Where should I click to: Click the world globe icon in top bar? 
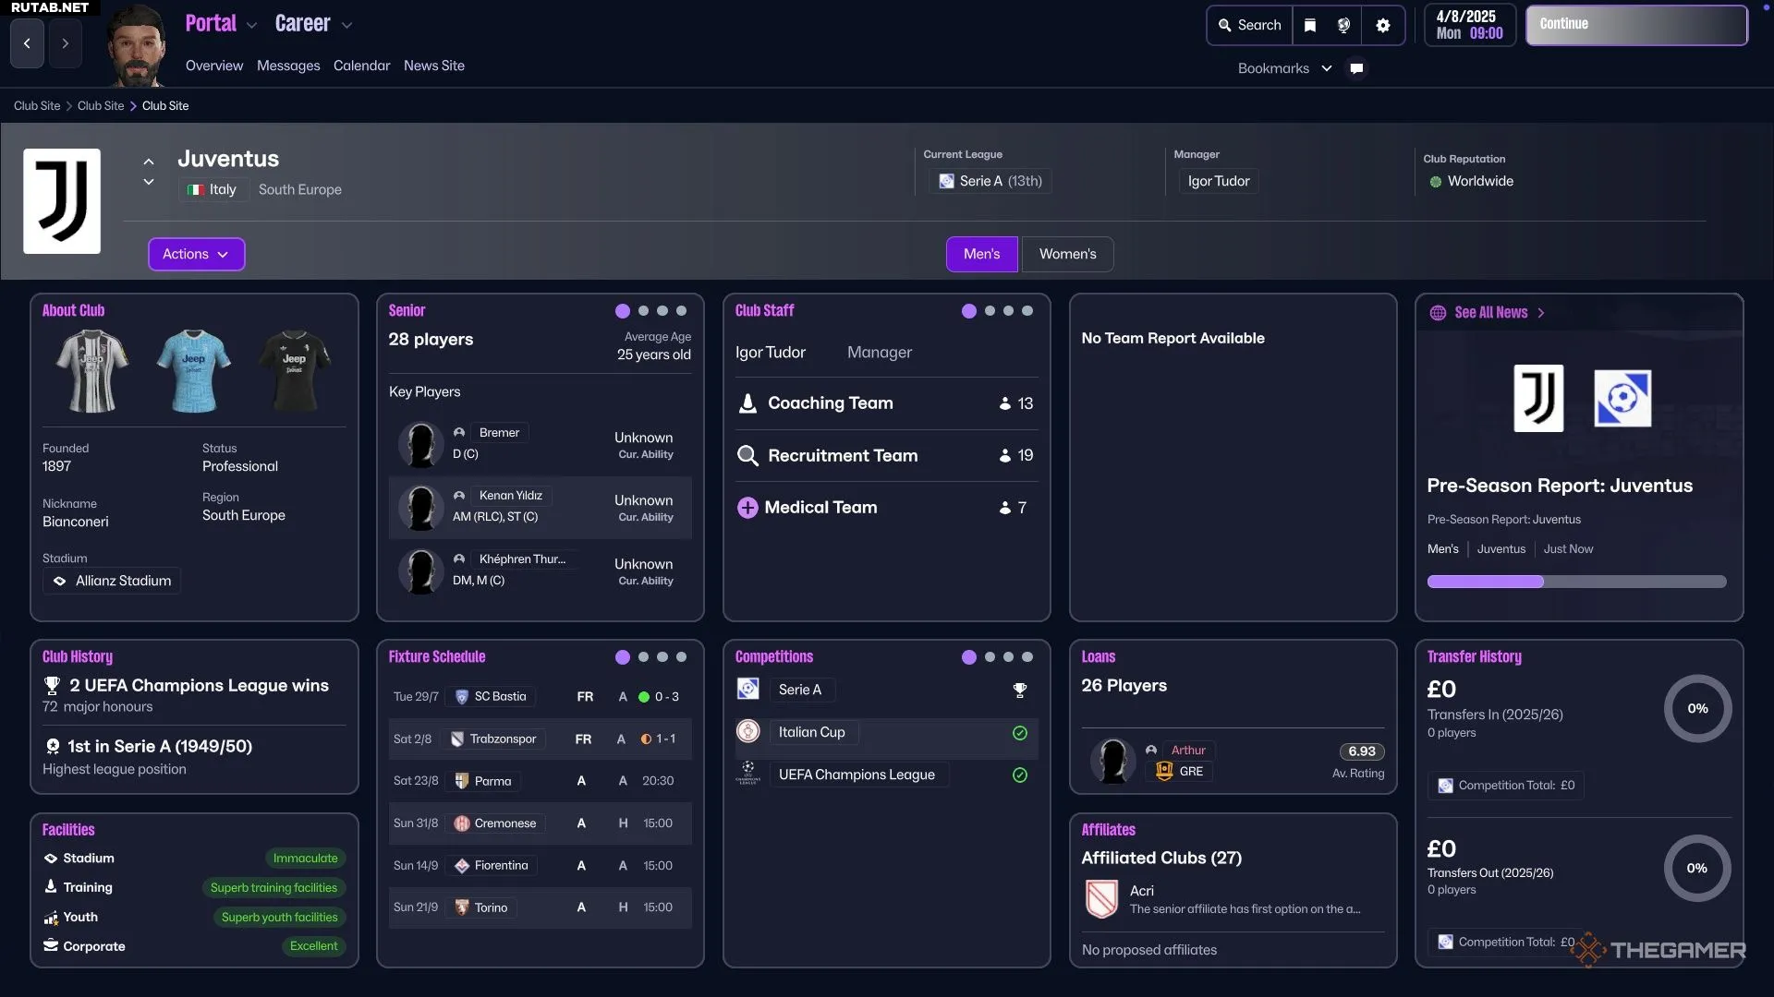click(1343, 25)
